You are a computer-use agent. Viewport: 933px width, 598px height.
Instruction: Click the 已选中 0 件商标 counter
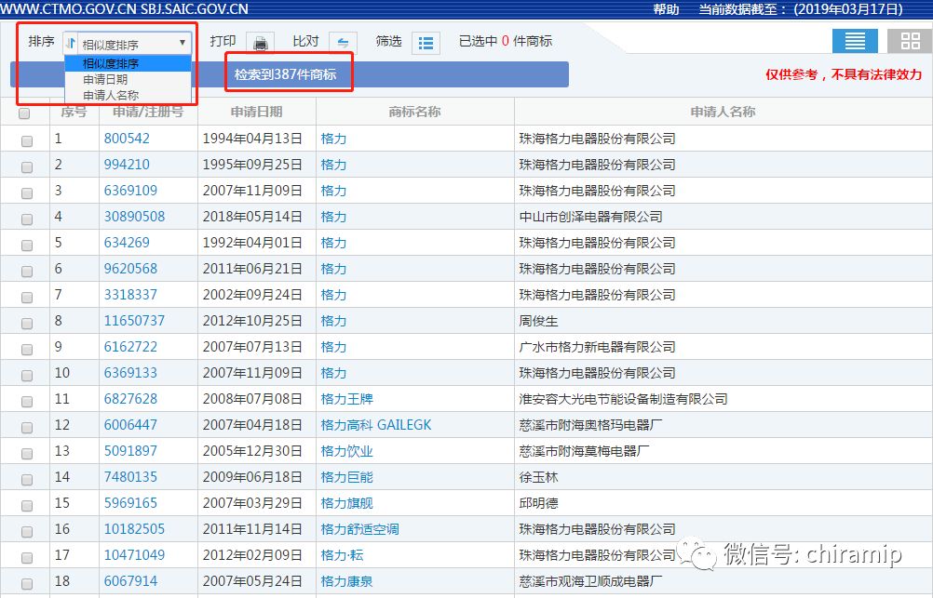506,41
